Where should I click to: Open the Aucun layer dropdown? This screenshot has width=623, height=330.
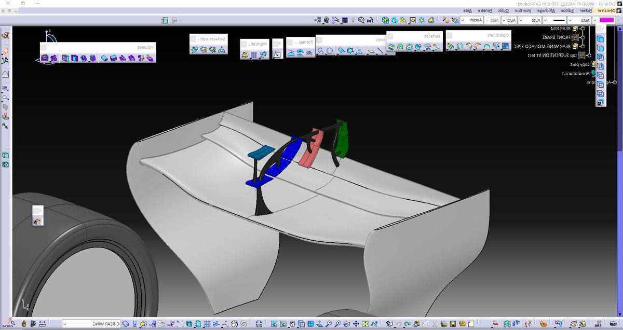(472, 20)
